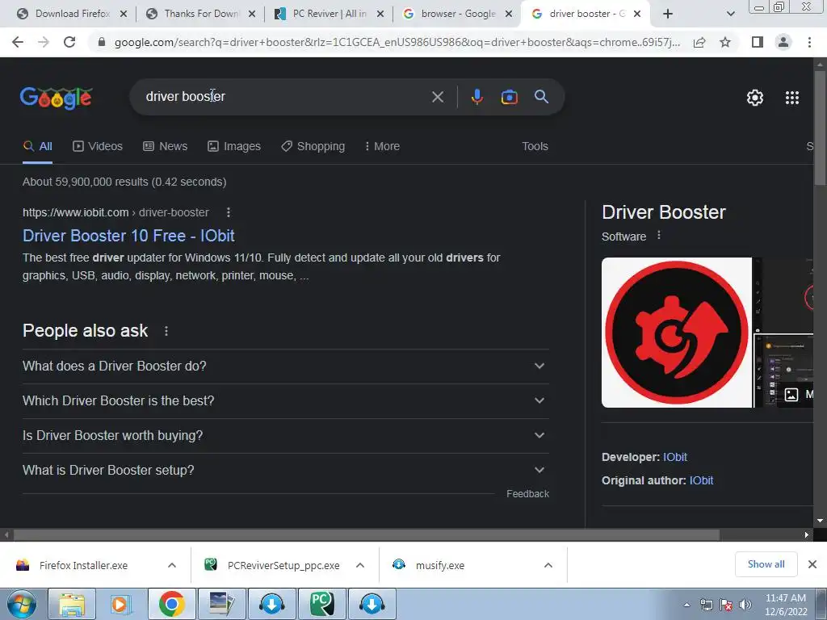The width and height of the screenshot is (827, 620).
Task: Close the driver booster tab
Action: point(637,14)
